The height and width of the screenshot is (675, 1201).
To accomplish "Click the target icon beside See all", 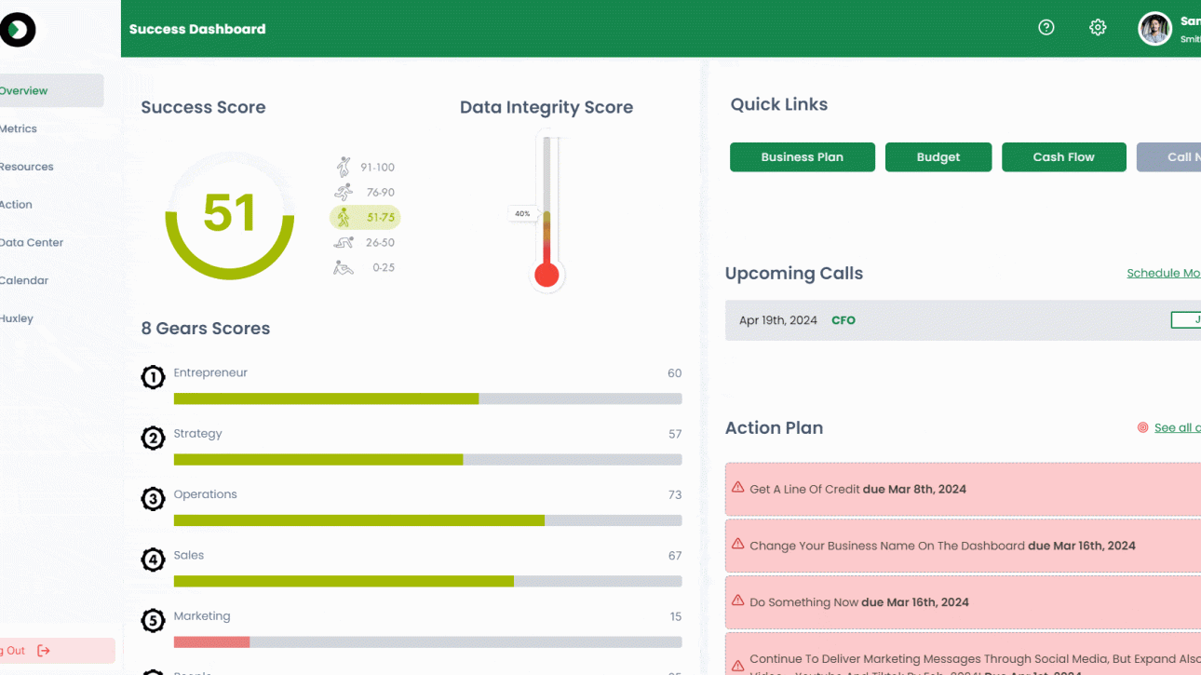I will click(1142, 427).
